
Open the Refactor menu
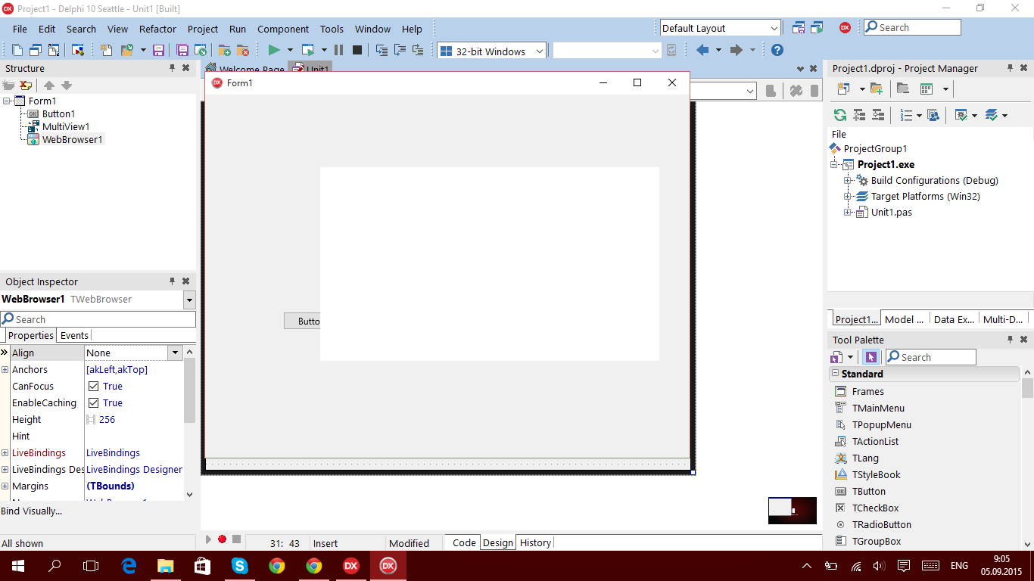click(x=157, y=29)
